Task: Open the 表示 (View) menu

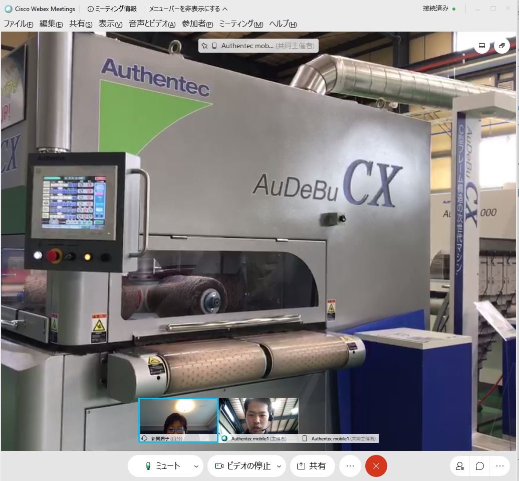Action: pos(110,24)
